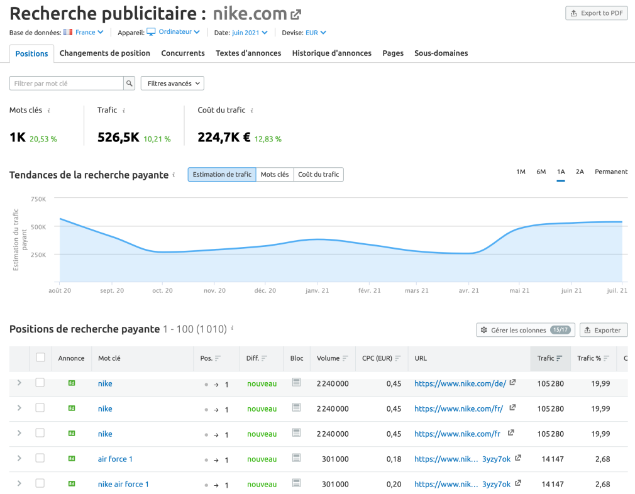Click ad icon in nike air force 1 row
The height and width of the screenshot is (494, 635).
coord(72,483)
